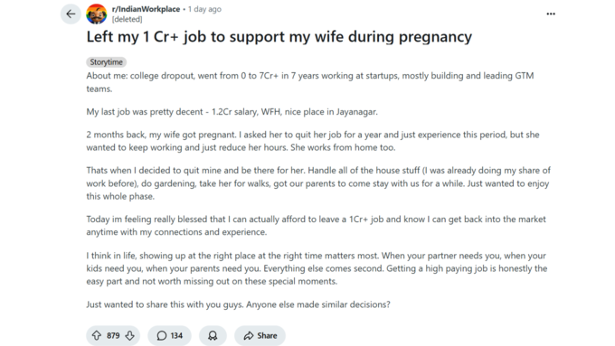Screen dimensions: 615x346
Task: Click the post title about 1 Cr+ job
Action: 279,37
